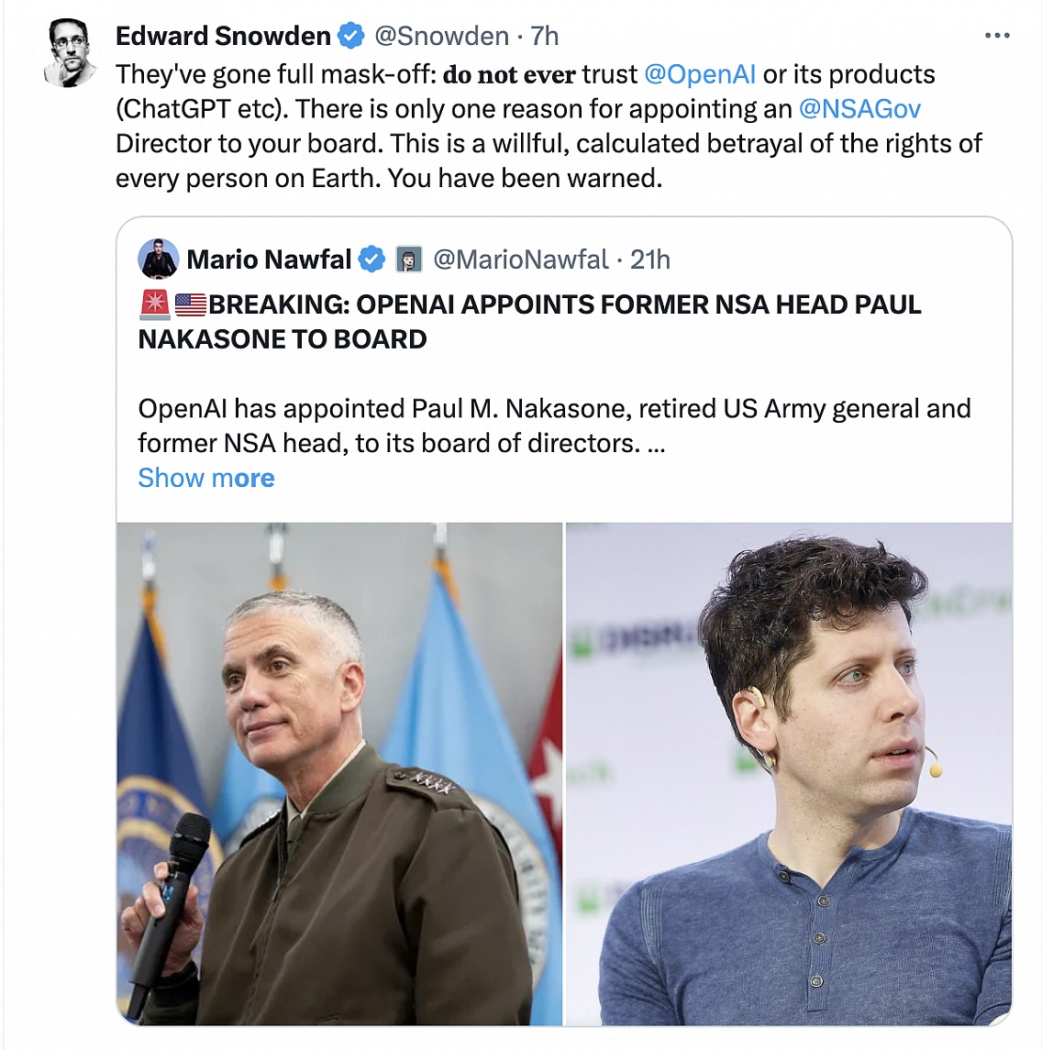Click the 21h timestamp on quoted post
Viewport: 1042px width, 1050px height.
[x=649, y=260]
